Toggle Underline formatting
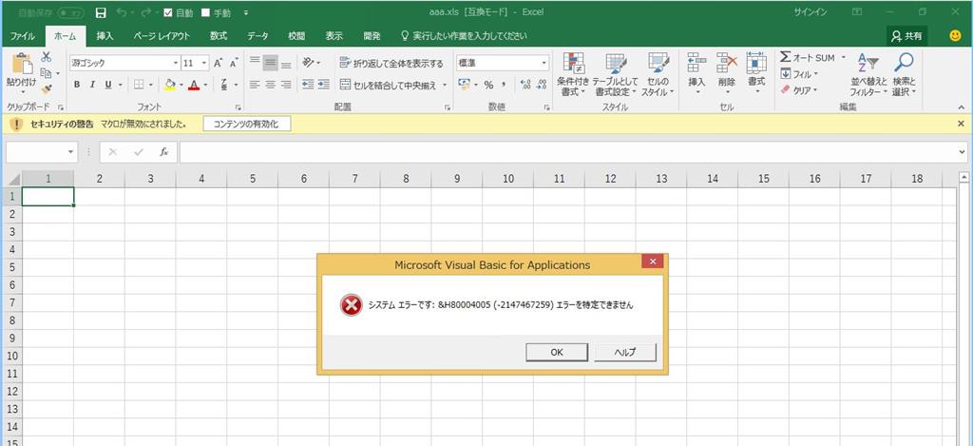The height and width of the screenshot is (446, 973). (108, 85)
